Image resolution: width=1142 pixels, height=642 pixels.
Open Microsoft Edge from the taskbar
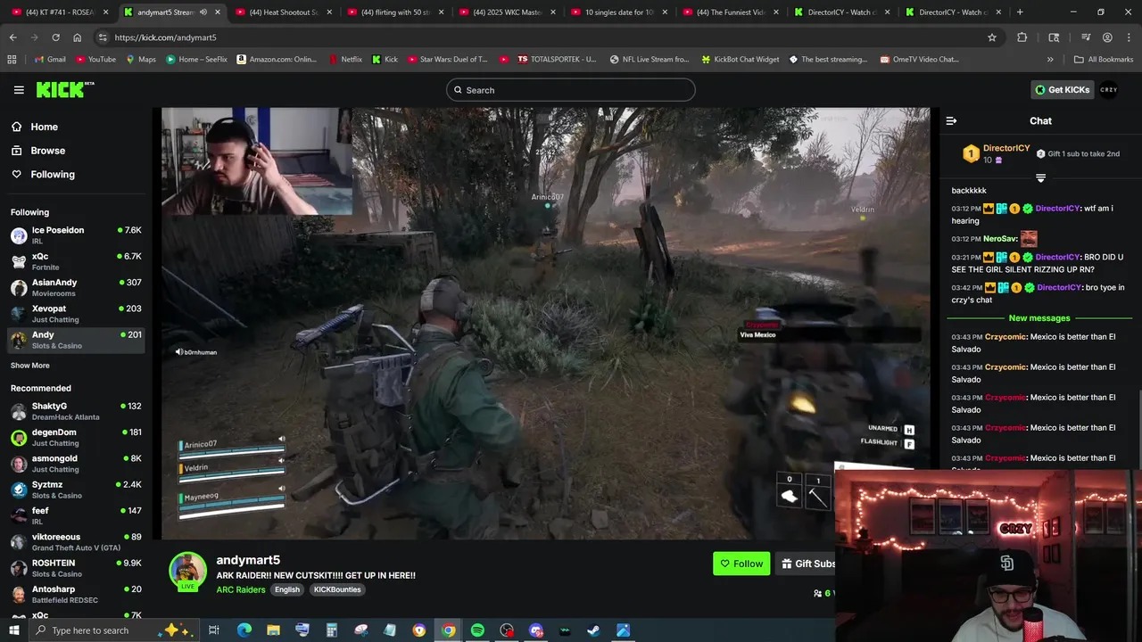pyautogui.click(x=244, y=630)
